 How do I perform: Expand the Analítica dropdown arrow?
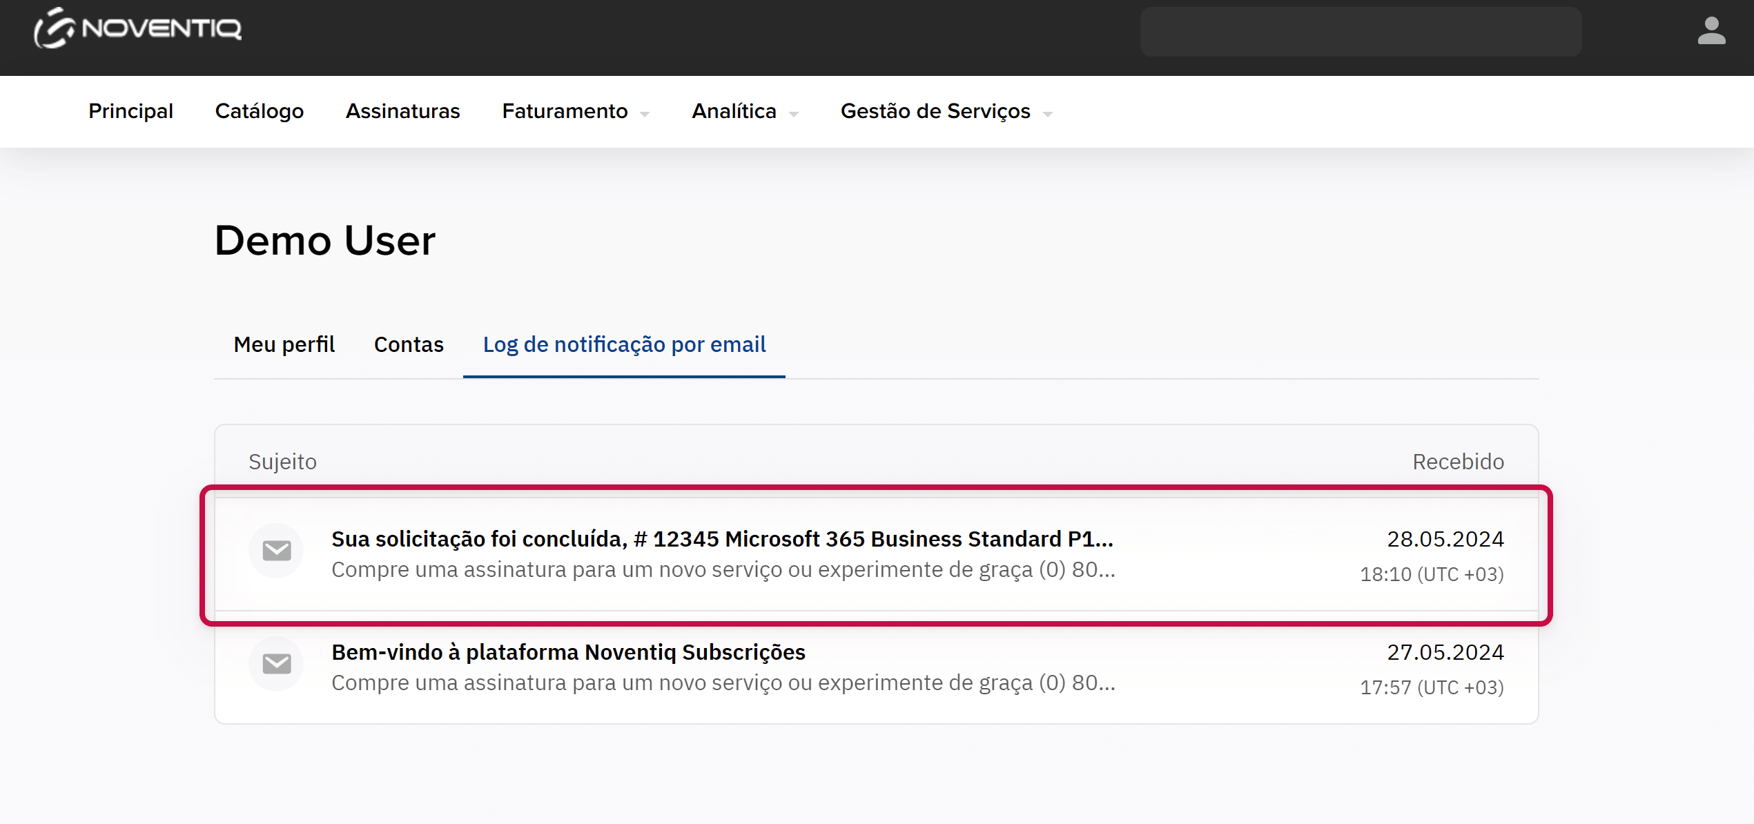[x=794, y=115]
